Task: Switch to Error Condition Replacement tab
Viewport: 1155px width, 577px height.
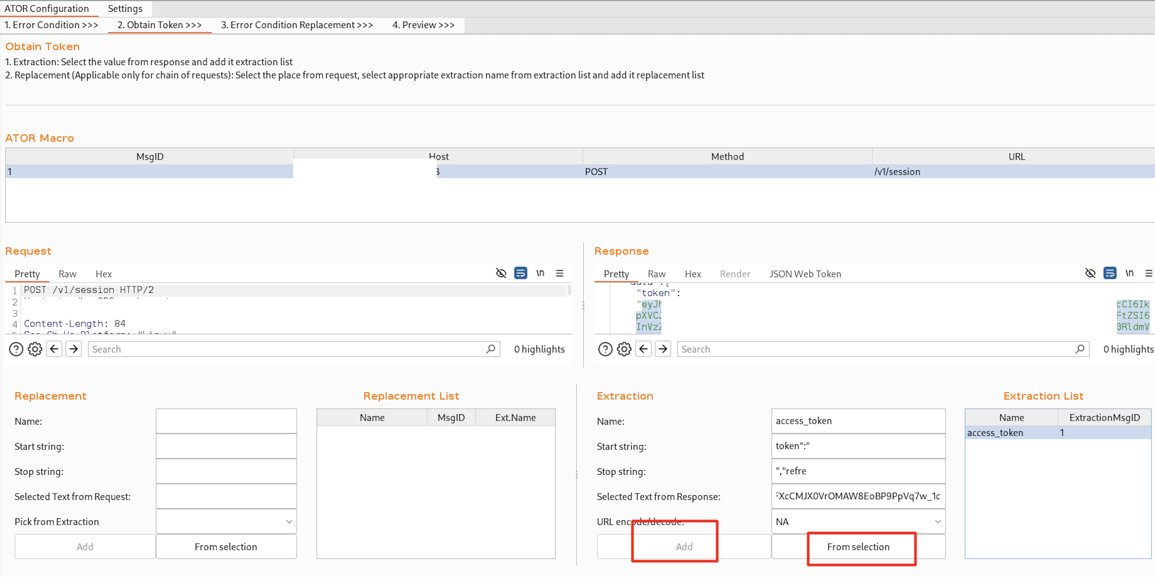Action: point(296,25)
